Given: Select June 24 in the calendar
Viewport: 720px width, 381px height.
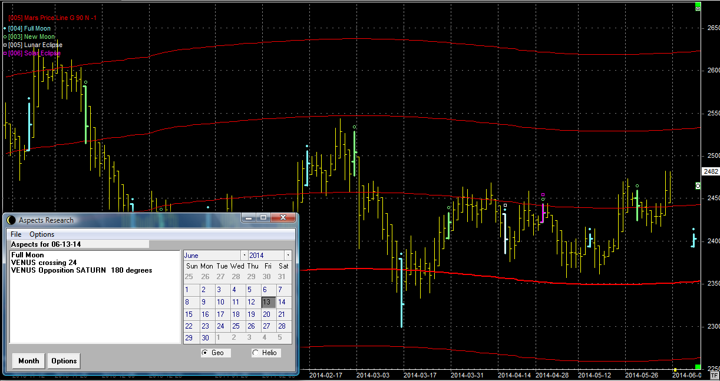Looking at the screenshot, I should point(220,326).
